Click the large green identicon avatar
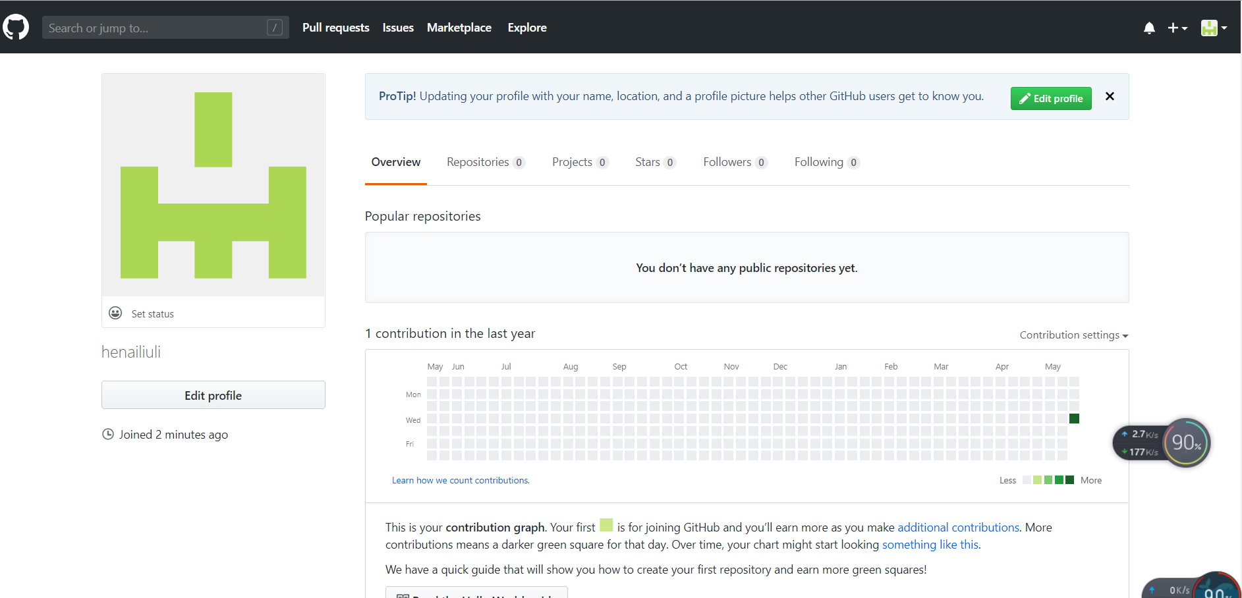The height and width of the screenshot is (598, 1242). [x=213, y=185]
